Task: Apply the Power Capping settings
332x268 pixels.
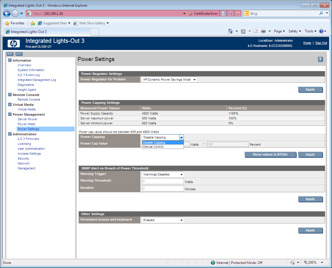Action: [x=310, y=155]
